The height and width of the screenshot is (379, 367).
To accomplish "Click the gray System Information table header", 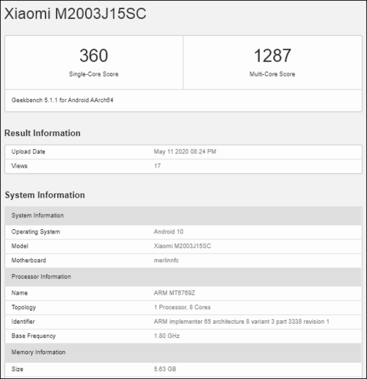I will pos(183,215).
